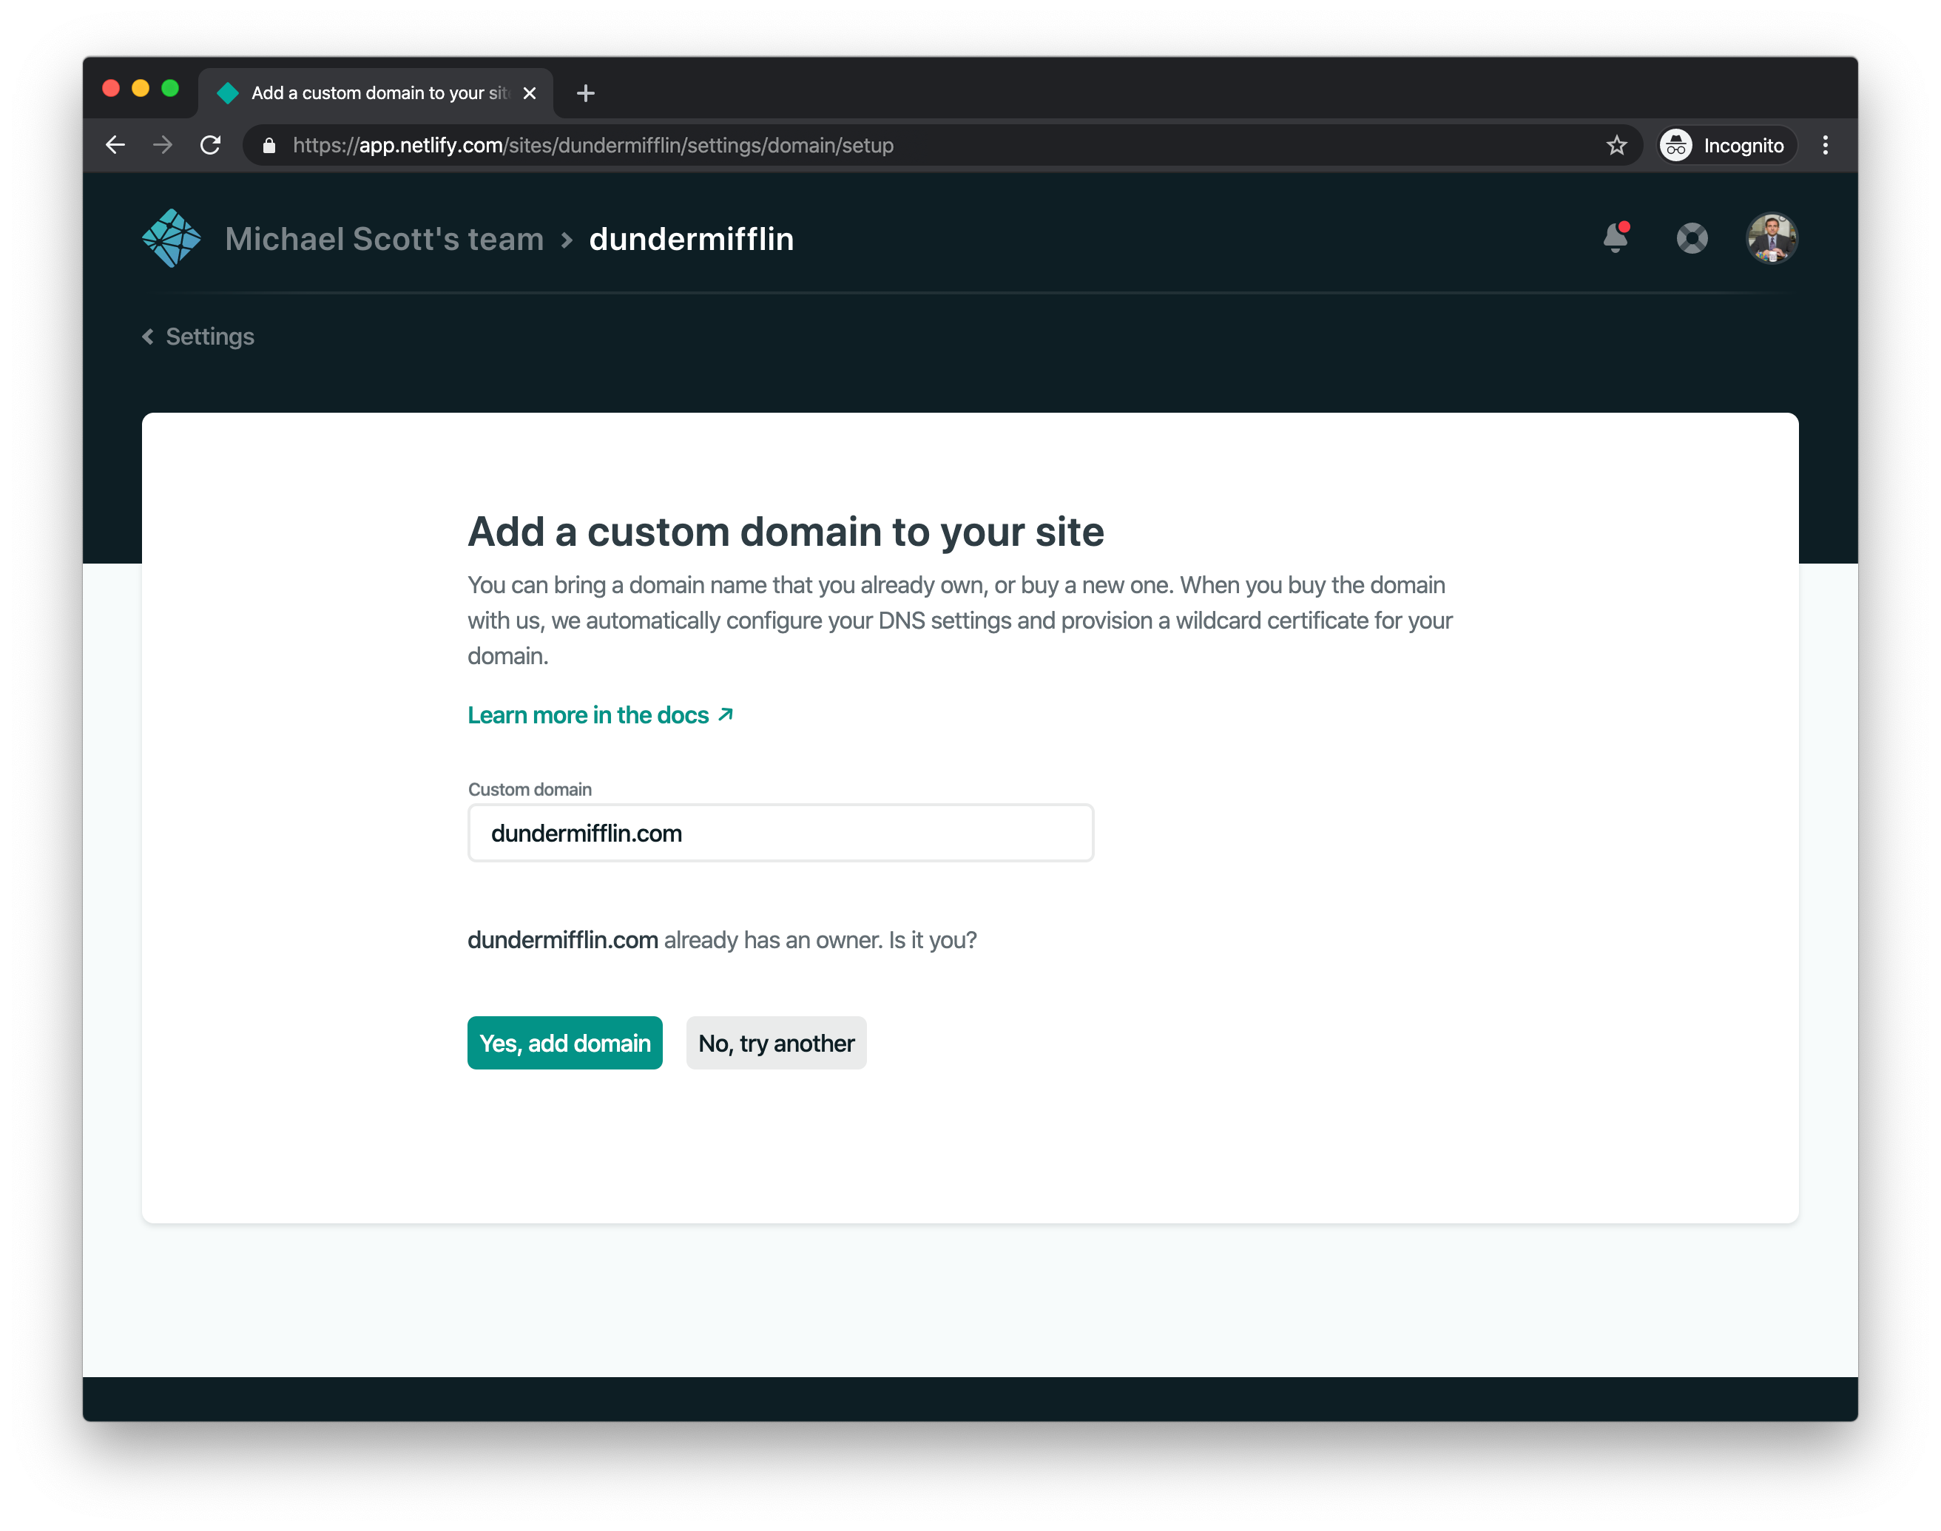Open the support lifebuoy icon
The width and height of the screenshot is (1941, 1531).
pyautogui.click(x=1692, y=238)
